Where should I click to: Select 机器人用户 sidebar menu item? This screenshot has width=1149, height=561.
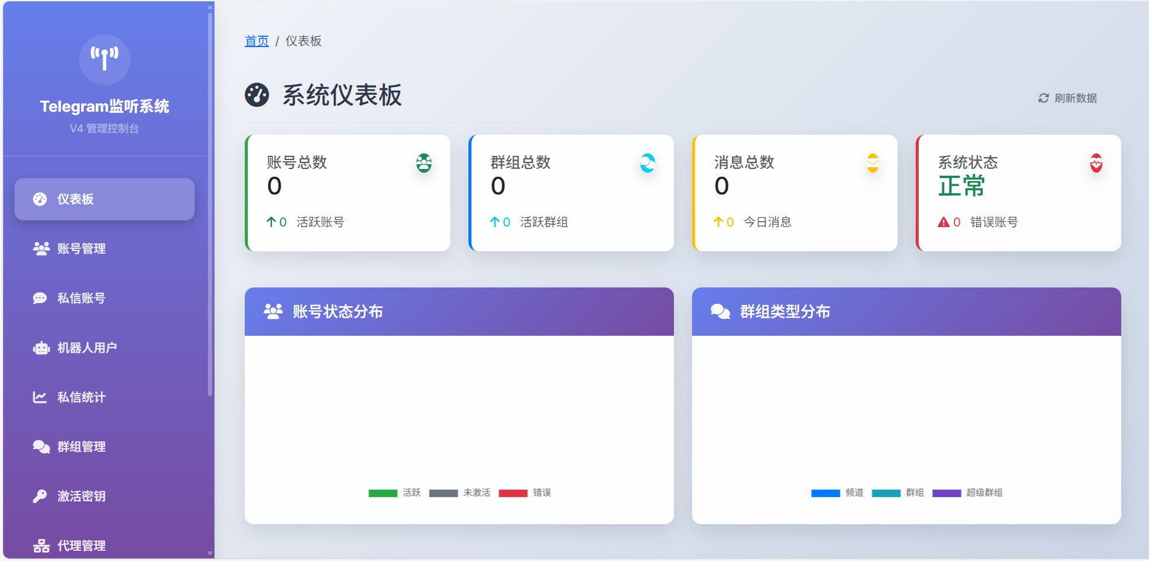tap(86, 348)
